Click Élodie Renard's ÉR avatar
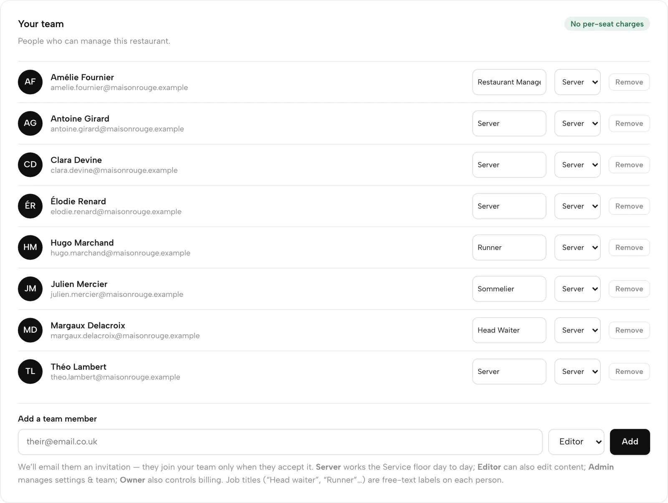Screen dimensions: 668x503 (30, 206)
